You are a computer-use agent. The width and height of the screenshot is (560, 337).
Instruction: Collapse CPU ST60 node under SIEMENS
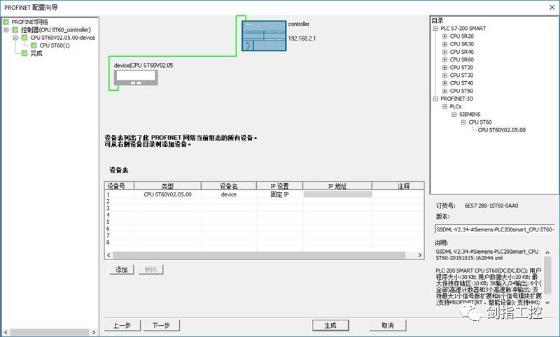pyautogui.click(x=463, y=122)
